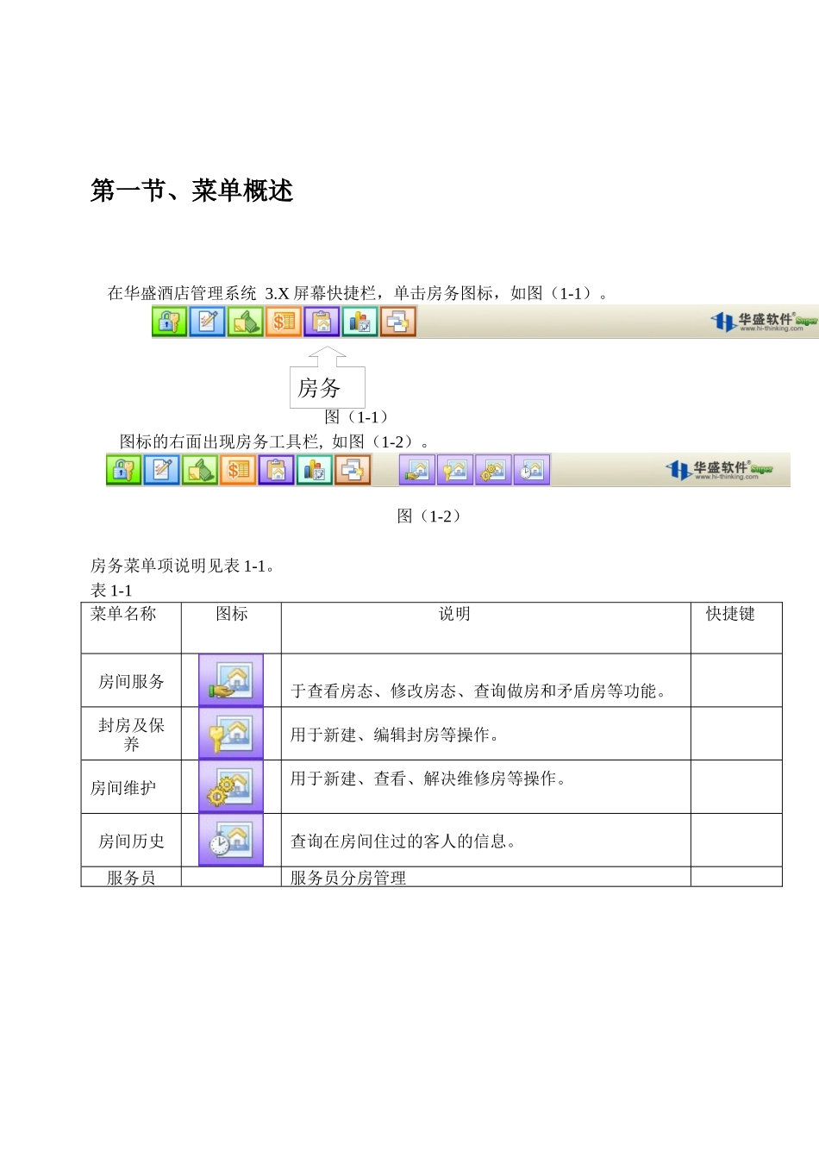819x1157 pixels.
Task: Click sentence beginning 在华盛酒店管理系统
Action: point(360,293)
